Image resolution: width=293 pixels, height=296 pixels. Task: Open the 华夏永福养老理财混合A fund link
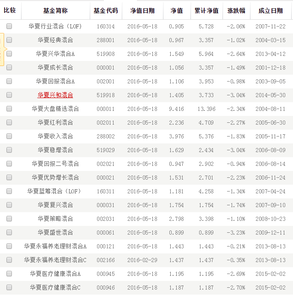[55, 246]
